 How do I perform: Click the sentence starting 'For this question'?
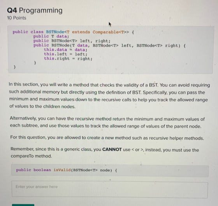click(107, 138)
